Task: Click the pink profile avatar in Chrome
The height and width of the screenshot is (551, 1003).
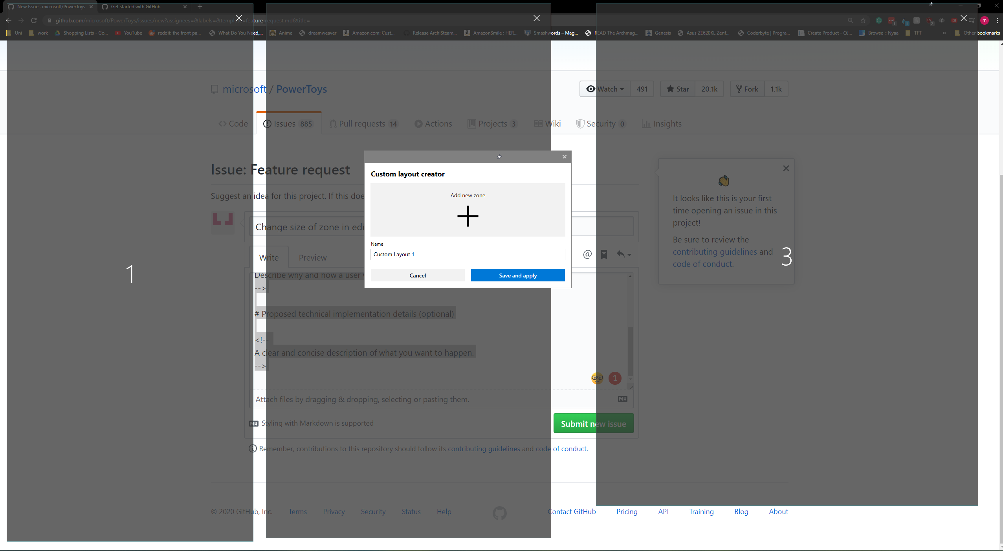Action: tap(985, 20)
